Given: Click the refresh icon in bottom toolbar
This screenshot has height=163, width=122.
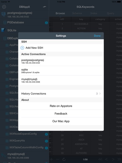Looking at the screenshot, I should click(64, 159).
